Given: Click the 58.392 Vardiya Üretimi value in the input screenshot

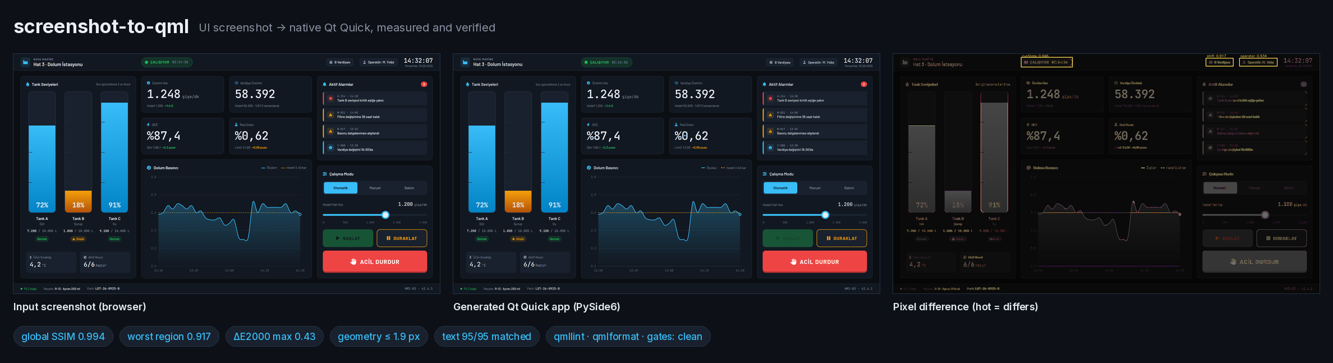Looking at the screenshot, I should pos(255,94).
